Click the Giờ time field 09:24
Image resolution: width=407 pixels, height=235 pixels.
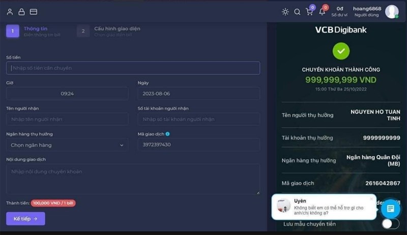[67, 94]
